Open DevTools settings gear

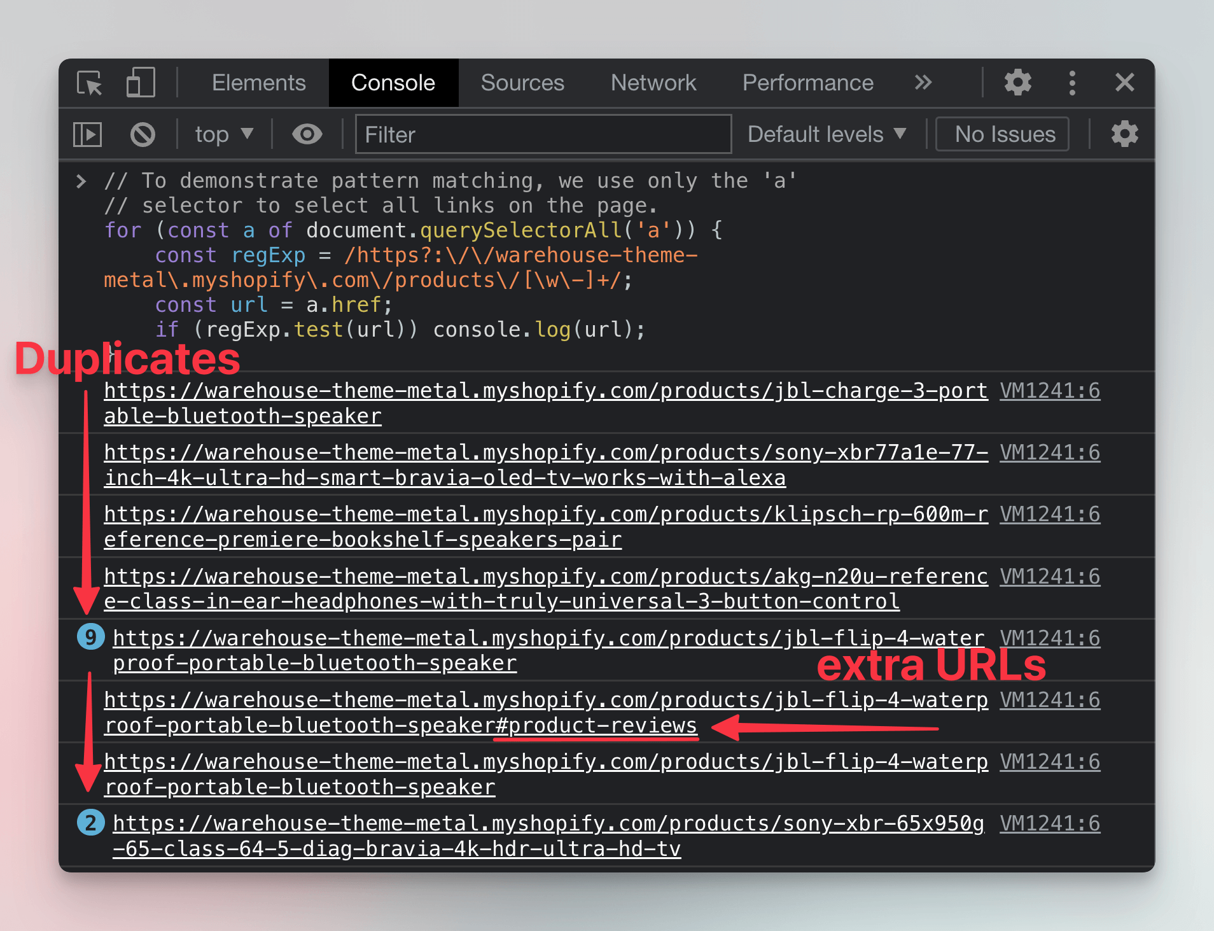[x=1017, y=83]
